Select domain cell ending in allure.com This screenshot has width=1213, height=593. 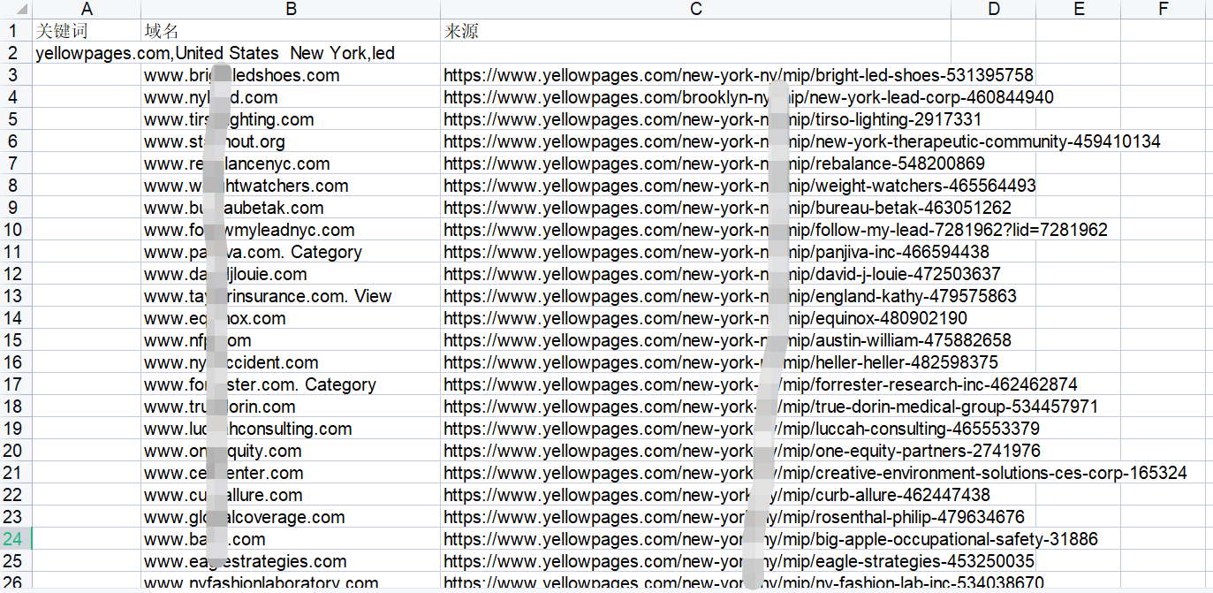291,495
